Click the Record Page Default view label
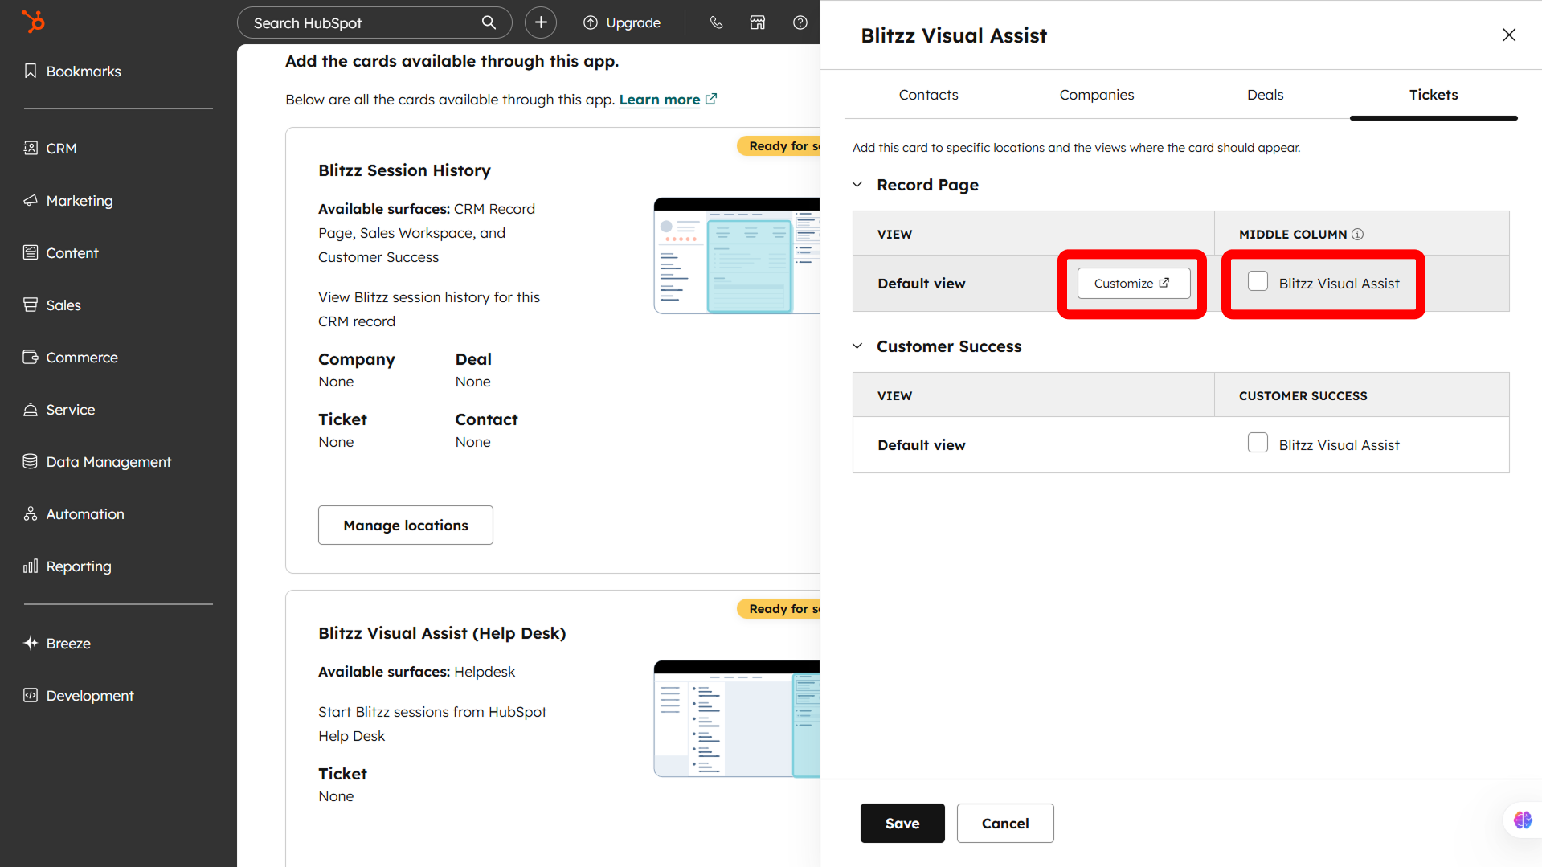1542x867 pixels. click(x=922, y=284)
